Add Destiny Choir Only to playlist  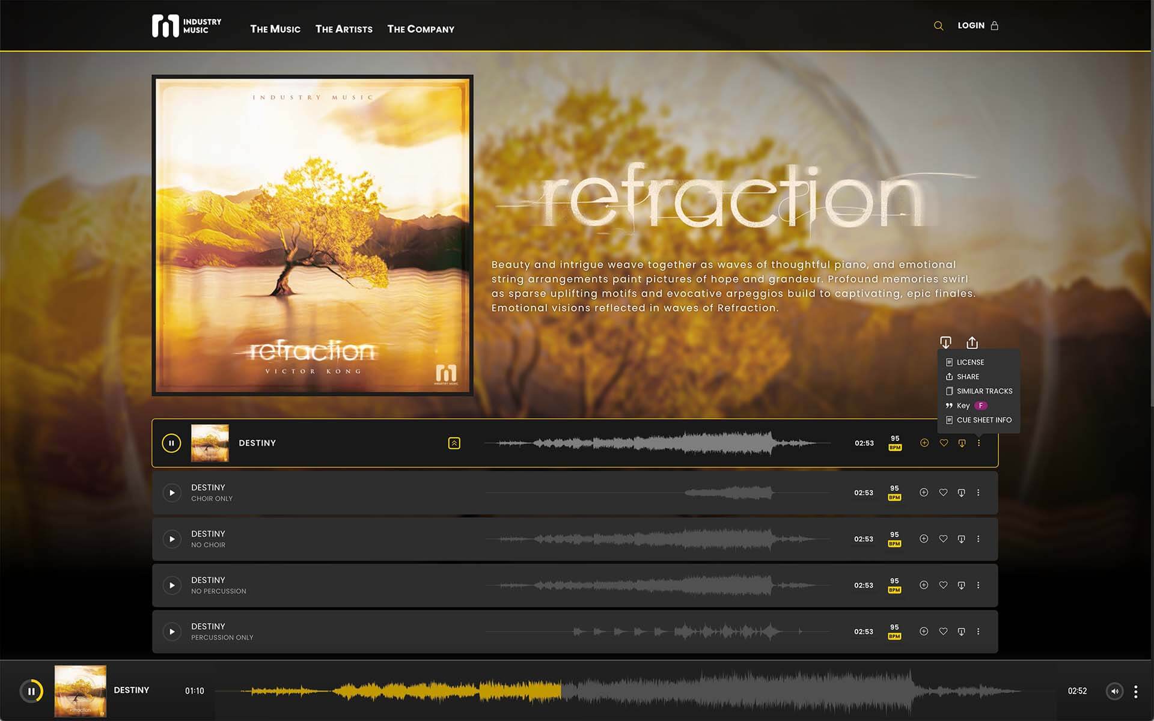(x=924, y=493)
